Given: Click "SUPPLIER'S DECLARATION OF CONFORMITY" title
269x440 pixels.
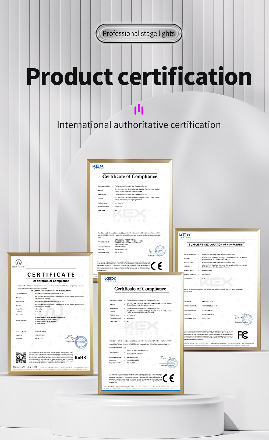Looking at the screenshot, I should click(x=216, y=245).
